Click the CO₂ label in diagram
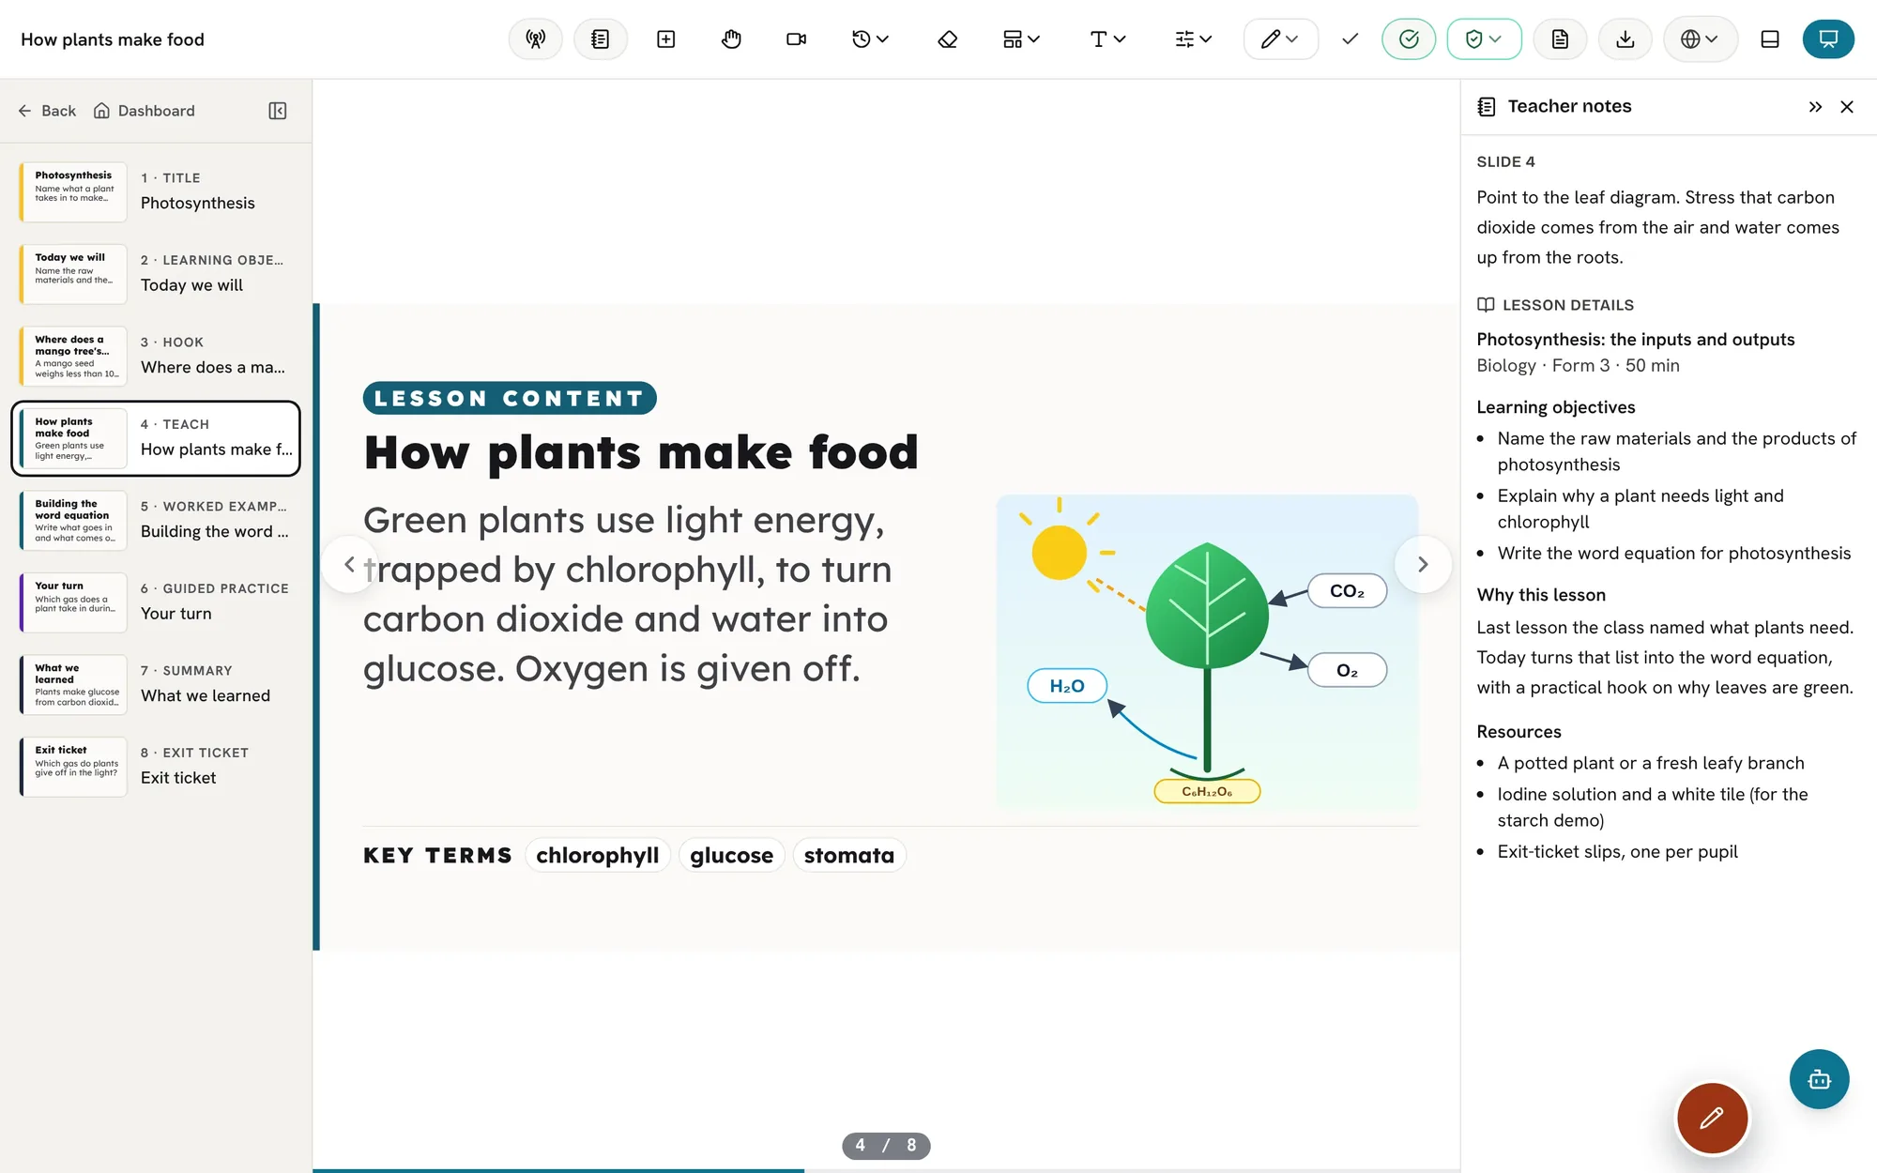This screenshot has width=1877, height=1173. pos(1347,591)
